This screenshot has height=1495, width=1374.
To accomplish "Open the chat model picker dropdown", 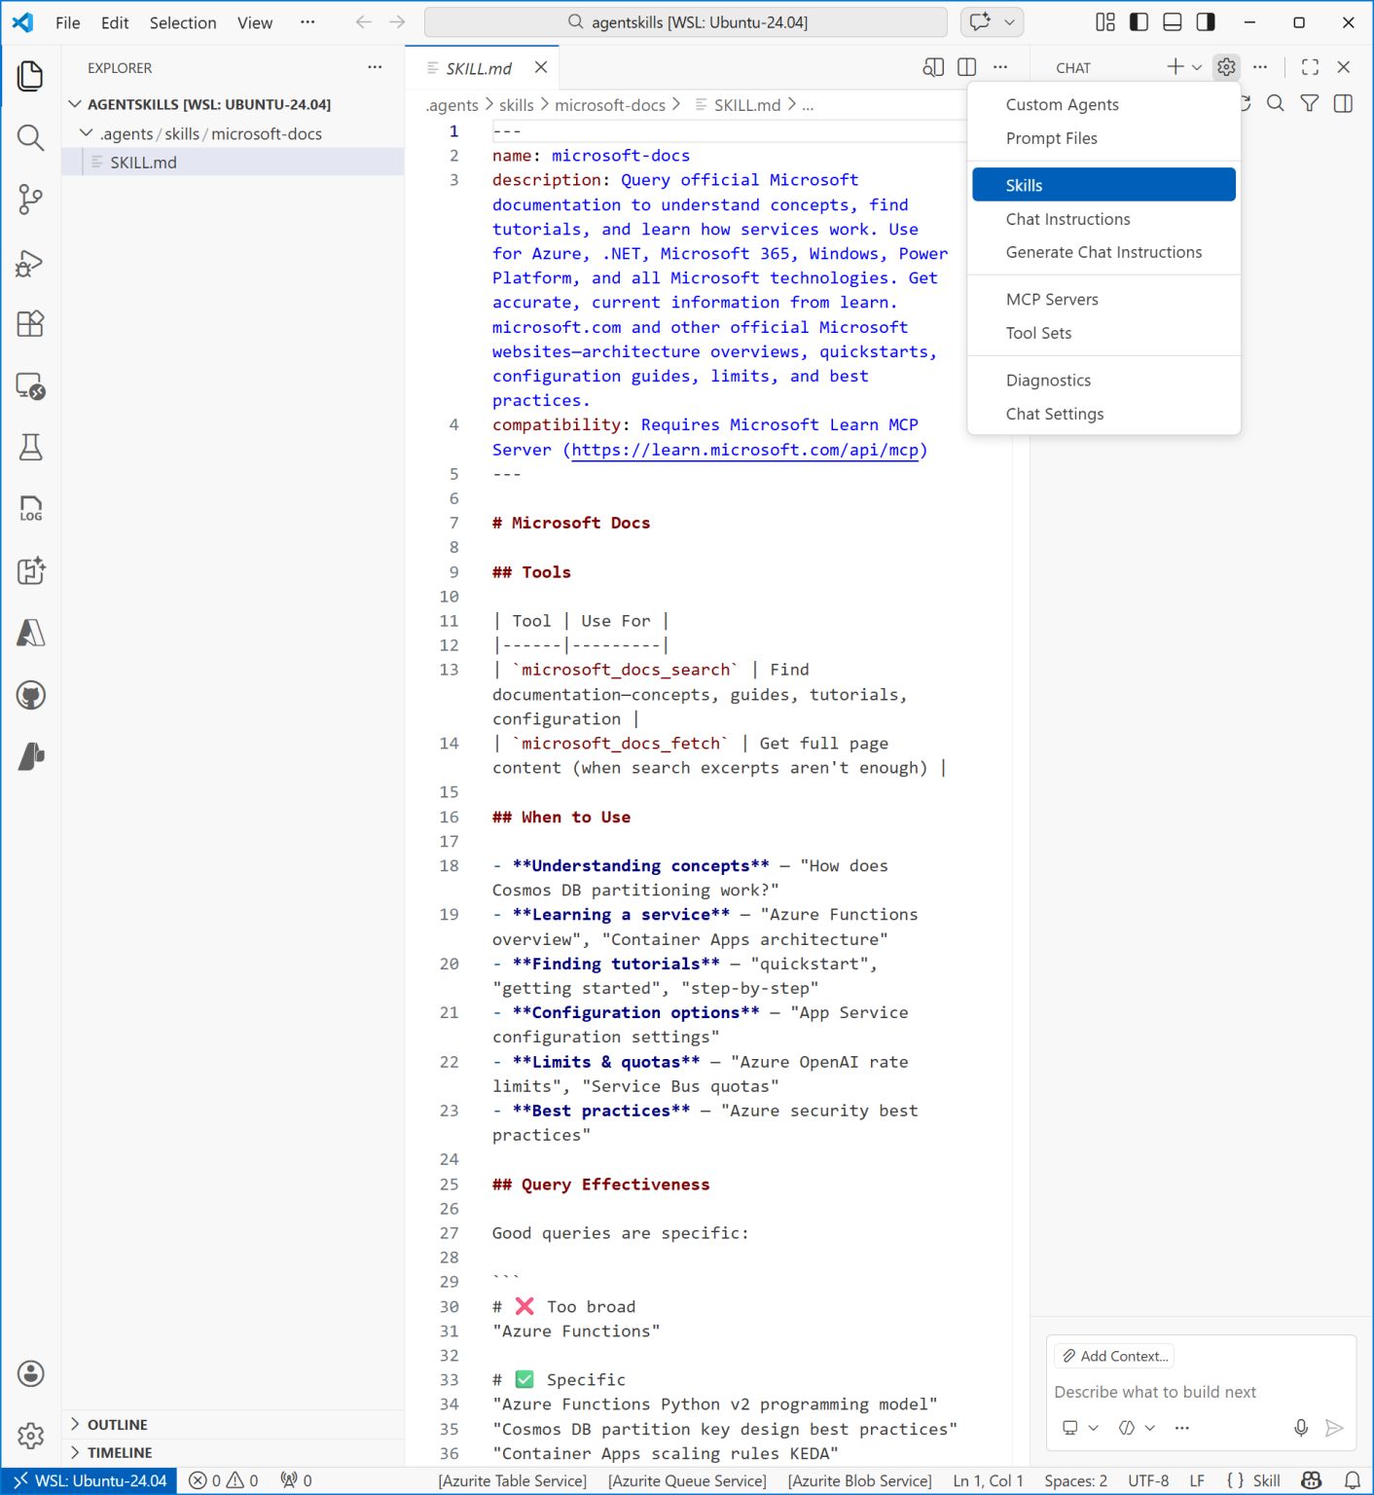I will [1135, 1427].
